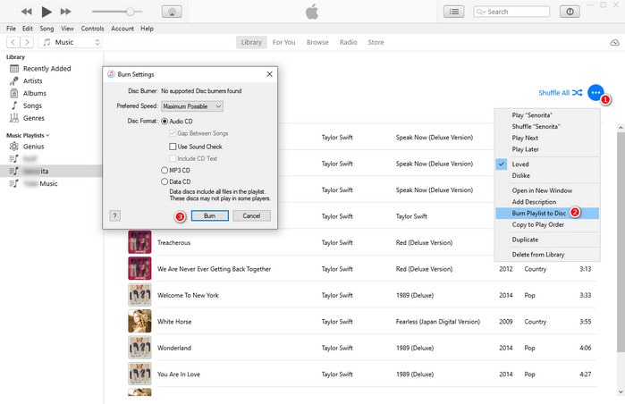The height and width of the screenshot is (404, 625).
Task: Click the play button
Action: (46, 12)
